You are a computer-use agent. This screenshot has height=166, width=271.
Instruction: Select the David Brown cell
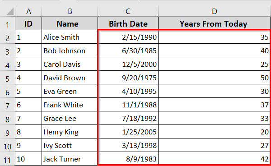70,78
